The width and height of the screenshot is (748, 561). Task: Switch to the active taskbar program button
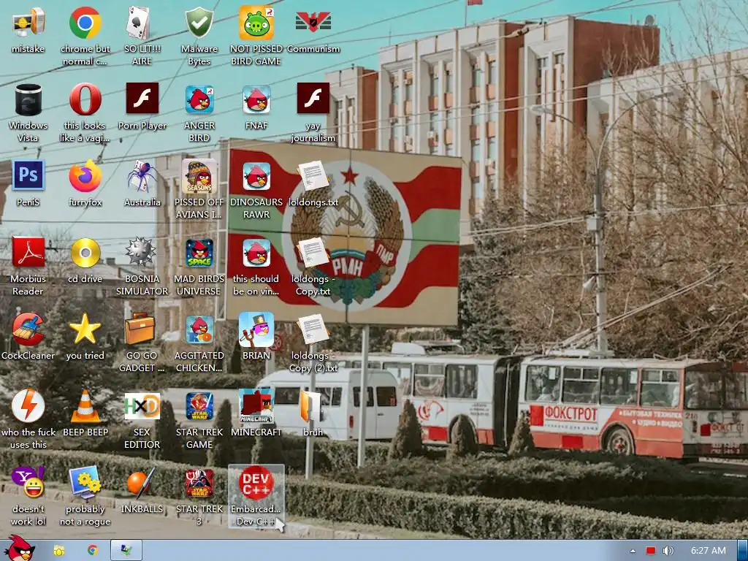(x=126, y=551)
